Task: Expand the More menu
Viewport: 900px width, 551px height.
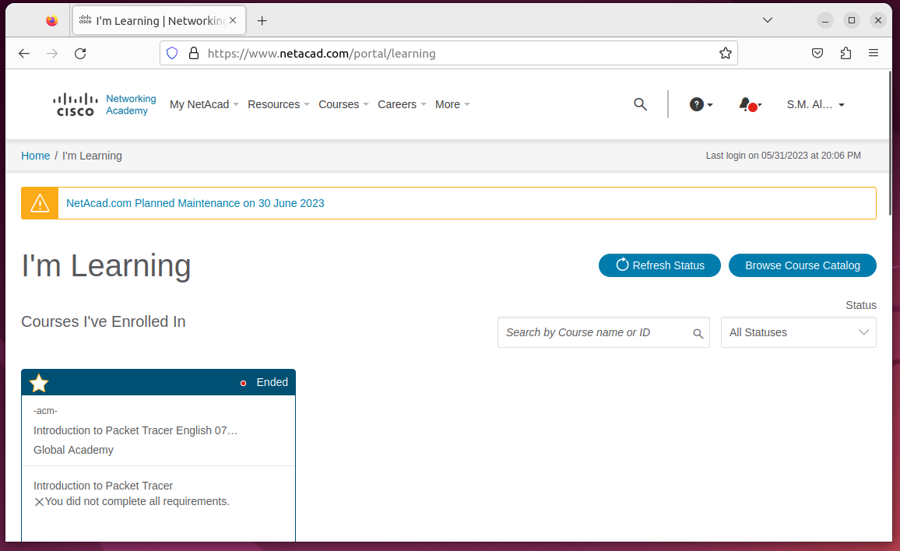Action: (452, 104)
